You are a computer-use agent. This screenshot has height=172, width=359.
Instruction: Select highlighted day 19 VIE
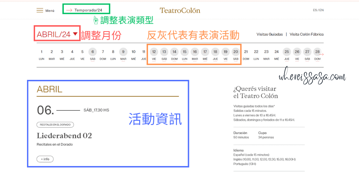pyautogui.click(x=225, y=55)
